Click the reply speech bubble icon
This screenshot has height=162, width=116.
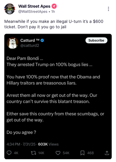click(9, 153)
